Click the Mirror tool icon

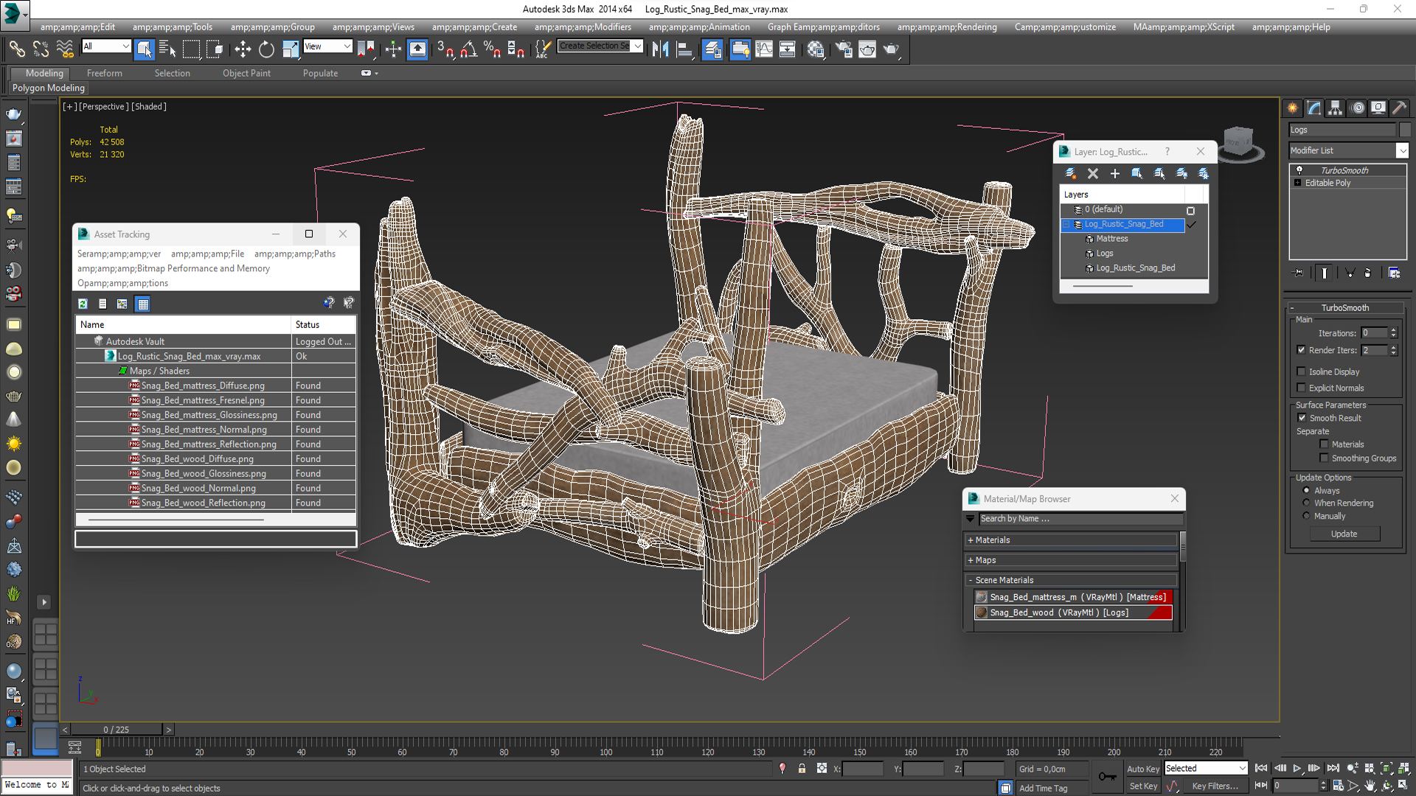(x=660, y=49)
